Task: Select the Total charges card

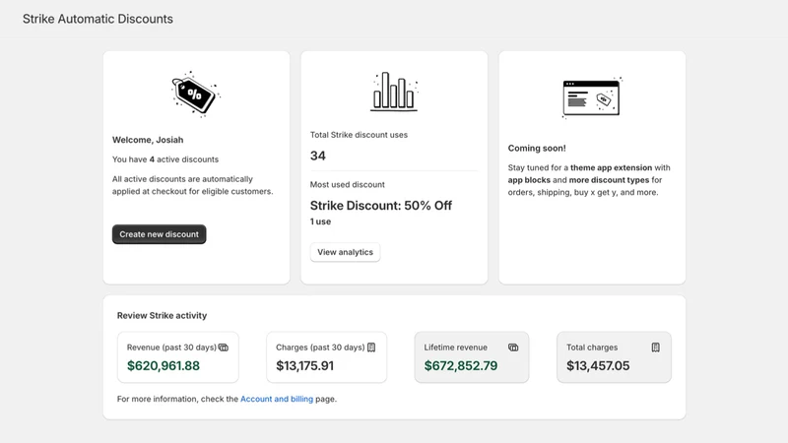Action: point(614,357)
